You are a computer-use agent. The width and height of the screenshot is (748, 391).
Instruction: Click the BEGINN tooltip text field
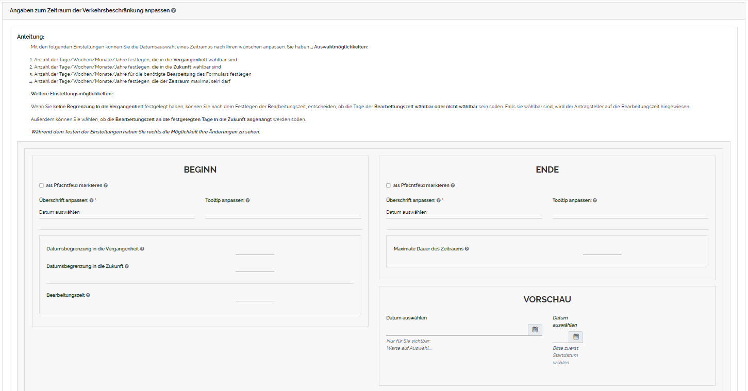282,216
